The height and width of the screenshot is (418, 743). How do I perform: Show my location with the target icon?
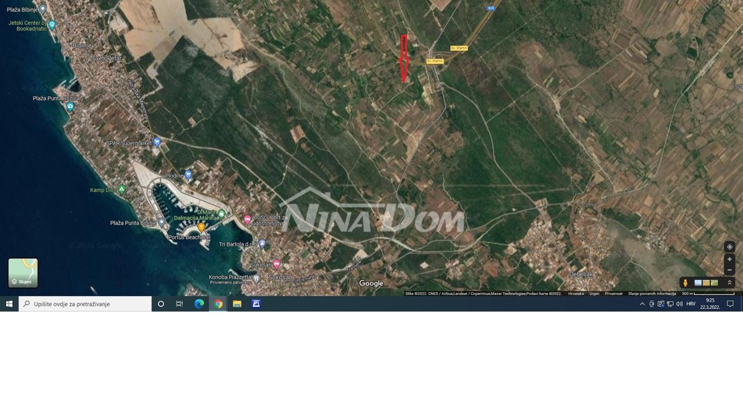[x=729, y=247]
